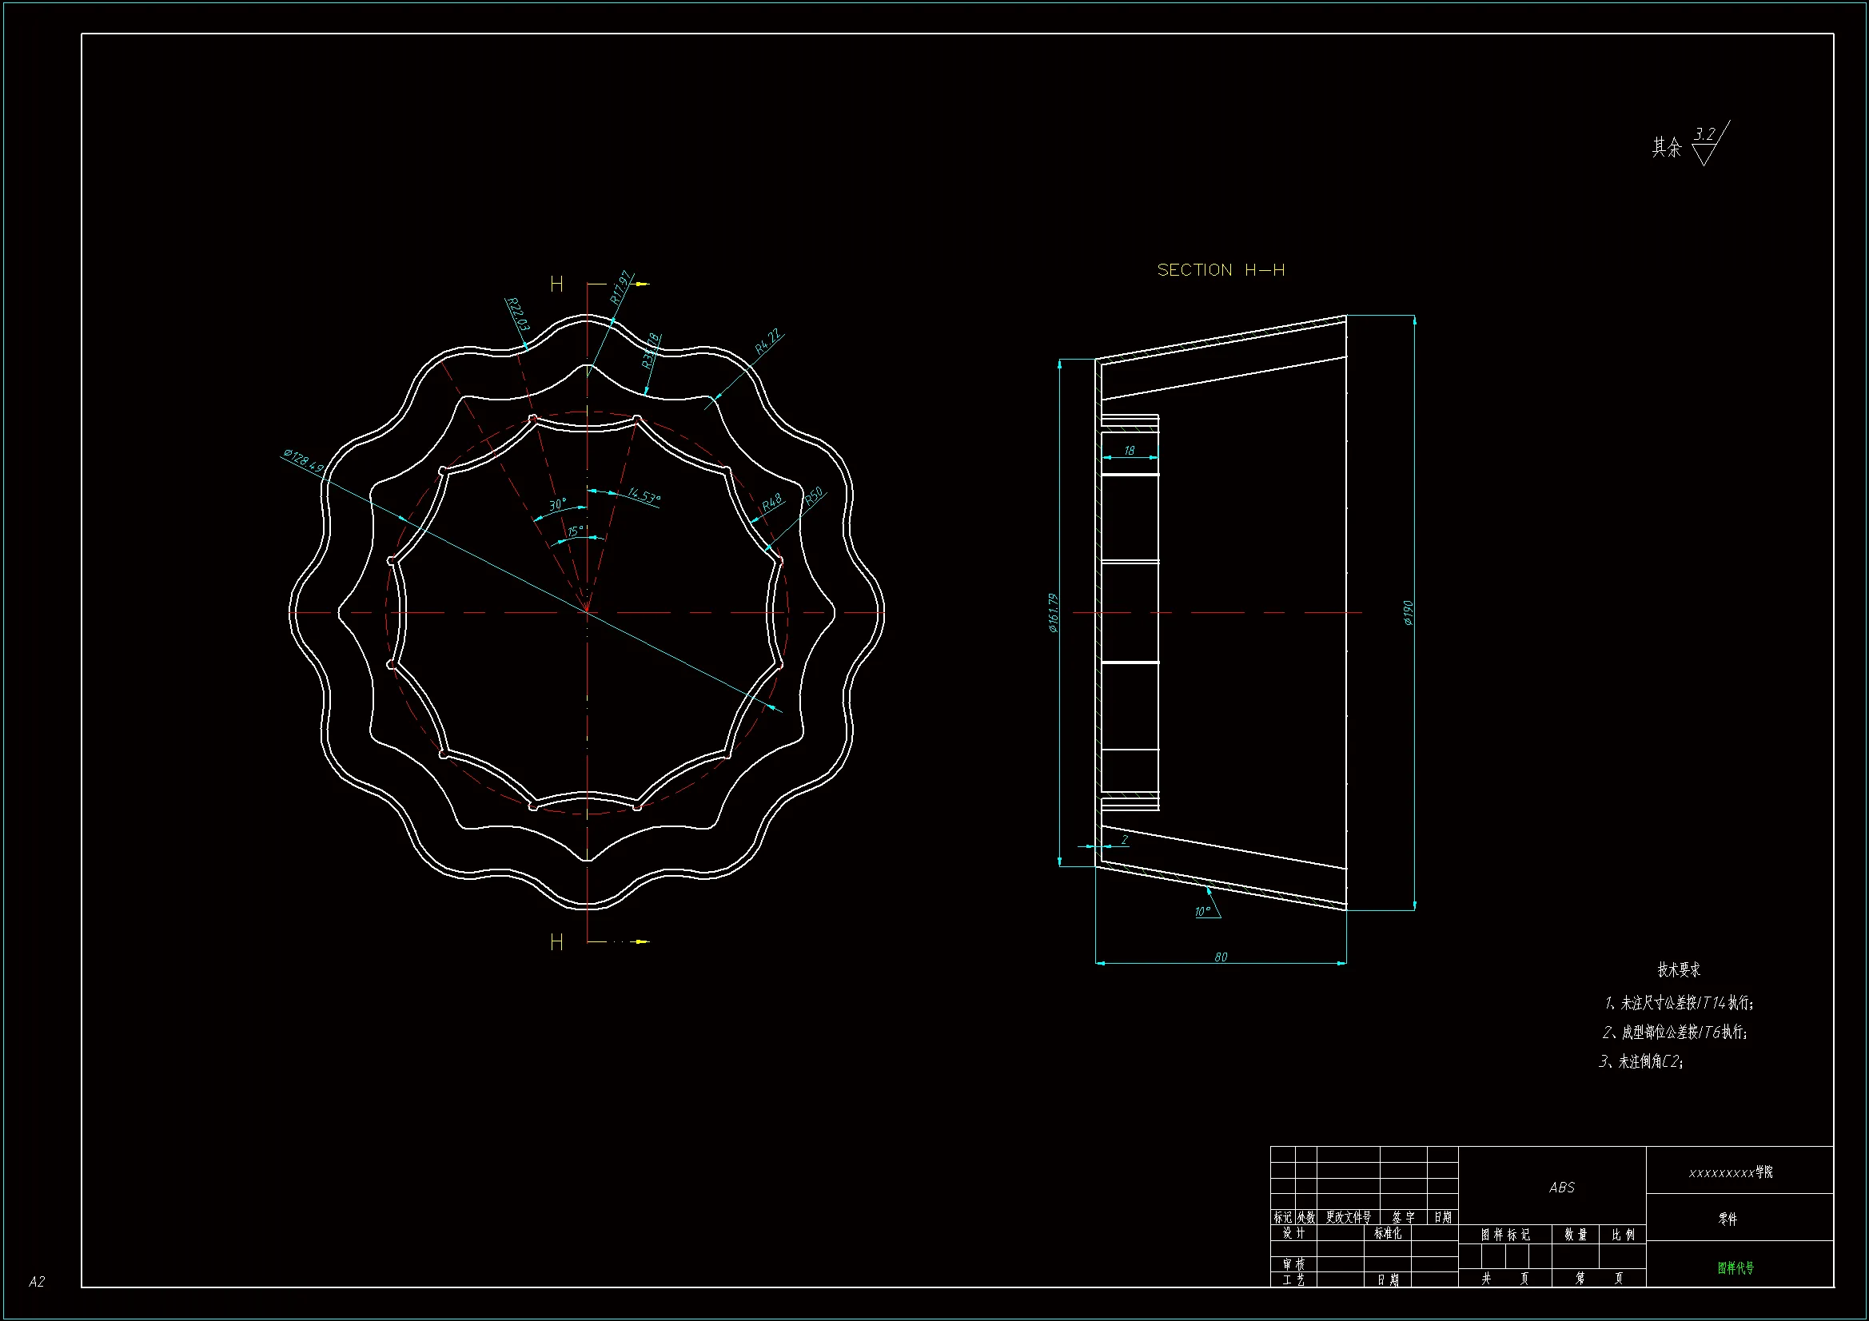The image size is (1869, 1321).
Task: Click the 80 length dimension text
Action: point(1220,957)
